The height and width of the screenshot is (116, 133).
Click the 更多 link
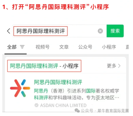tap(112, 66)
